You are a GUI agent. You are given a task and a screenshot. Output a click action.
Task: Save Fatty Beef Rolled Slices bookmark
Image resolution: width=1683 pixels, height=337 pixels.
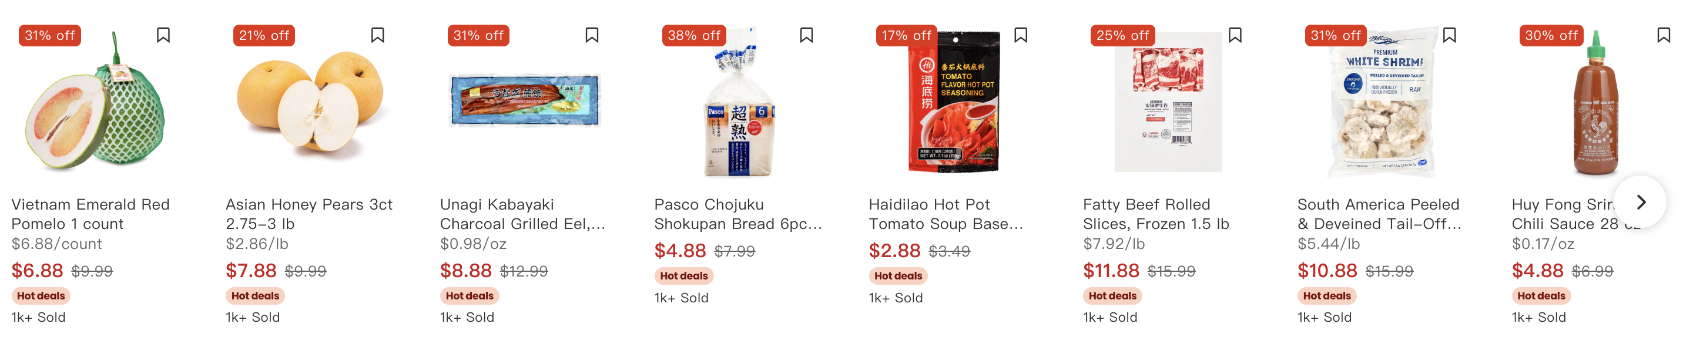pos(1235,35)
